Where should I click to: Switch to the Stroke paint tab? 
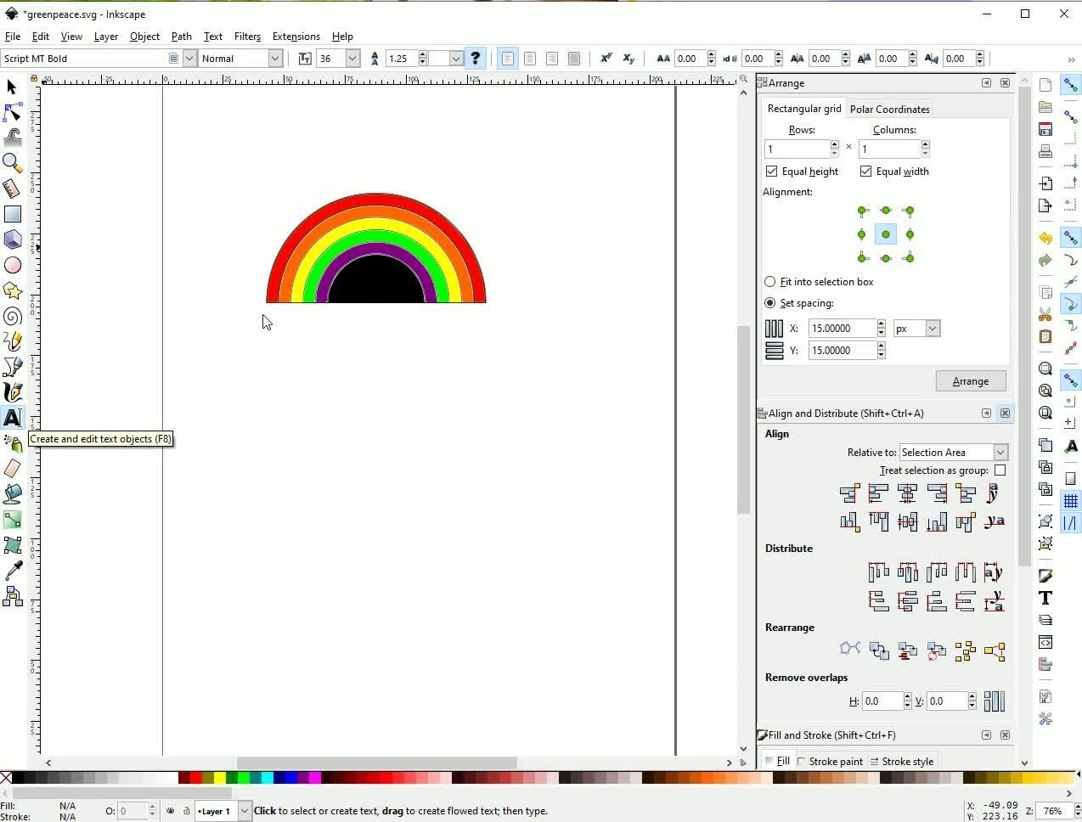[x=830, y=762]
